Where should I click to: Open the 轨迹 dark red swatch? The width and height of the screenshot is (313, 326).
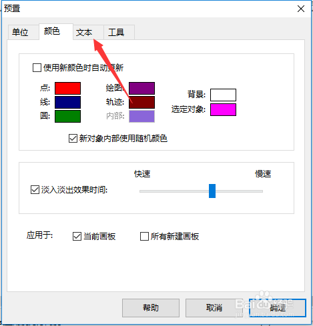click(141, 102)
